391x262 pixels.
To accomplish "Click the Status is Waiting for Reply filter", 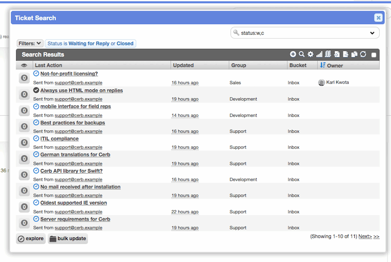I will coord(90,44).
